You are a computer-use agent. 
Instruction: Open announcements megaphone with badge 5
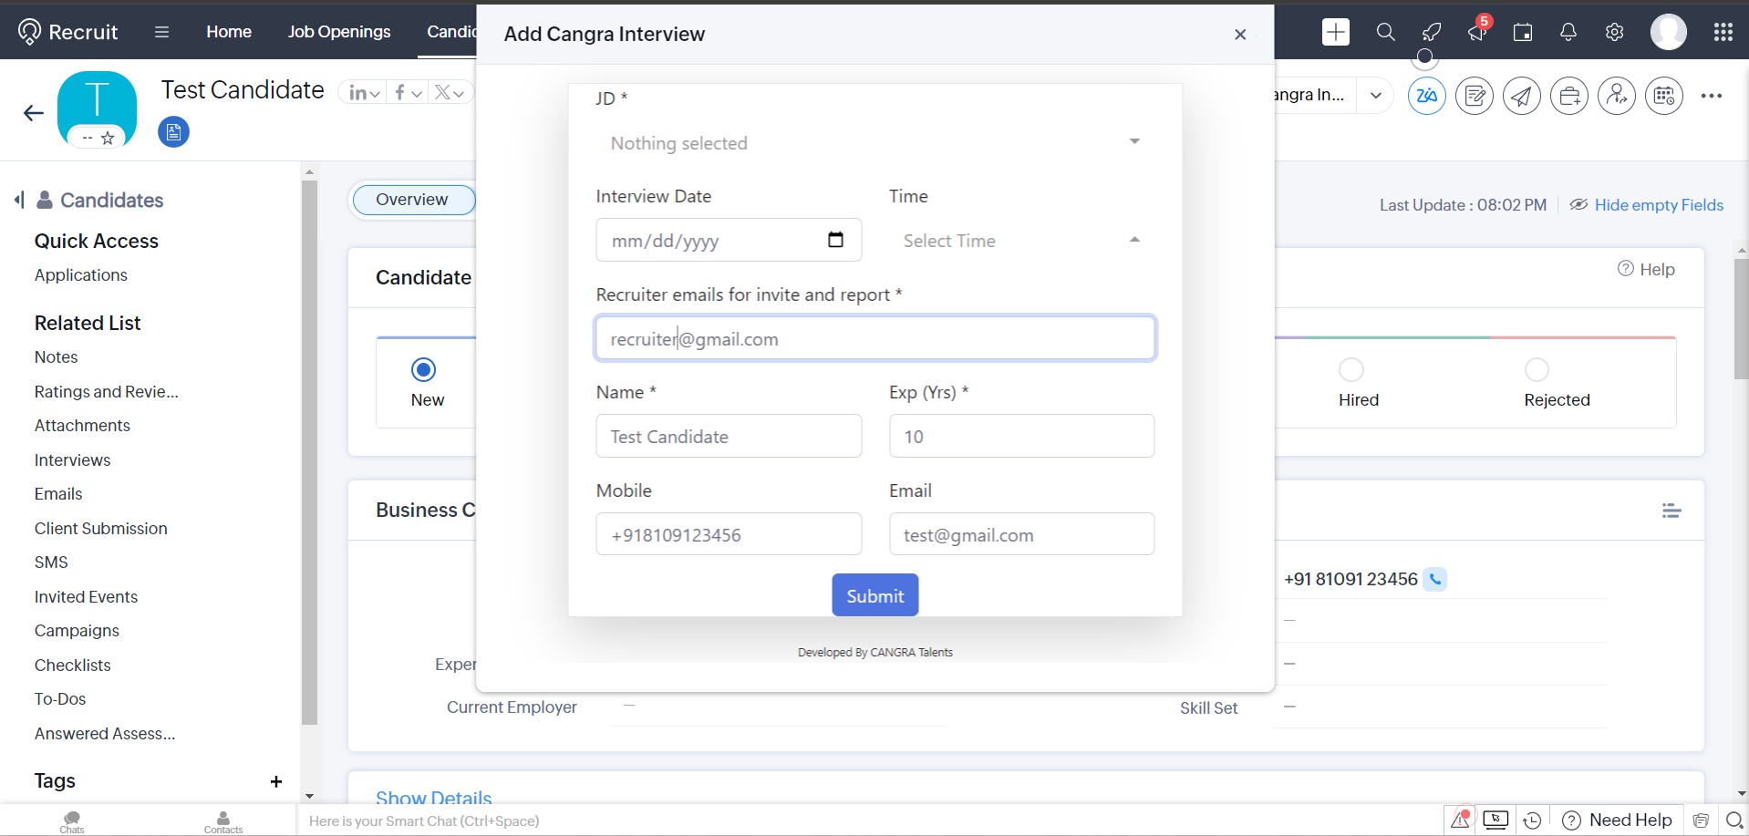click(1477, 32)
